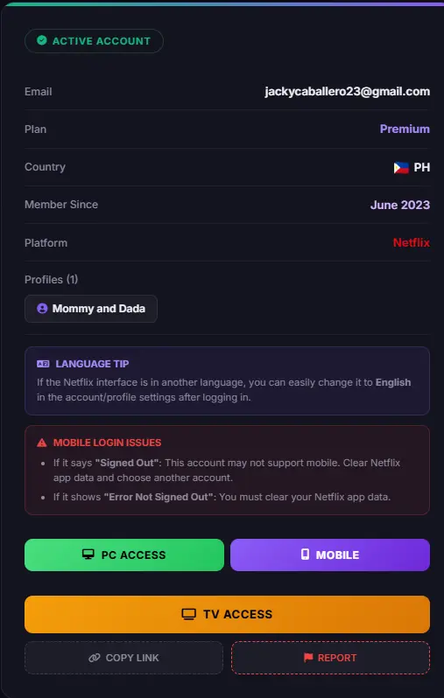
Task: Click the chain link icon in Copy Link
Action: (x=95, y=658)
